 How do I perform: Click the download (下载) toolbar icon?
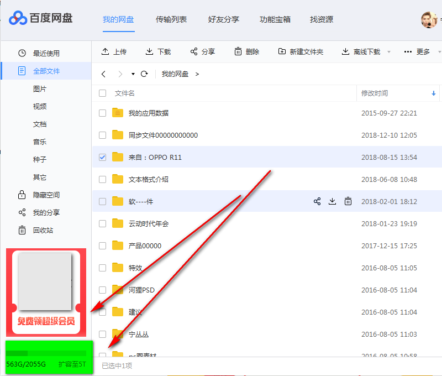tap(150, 51)
